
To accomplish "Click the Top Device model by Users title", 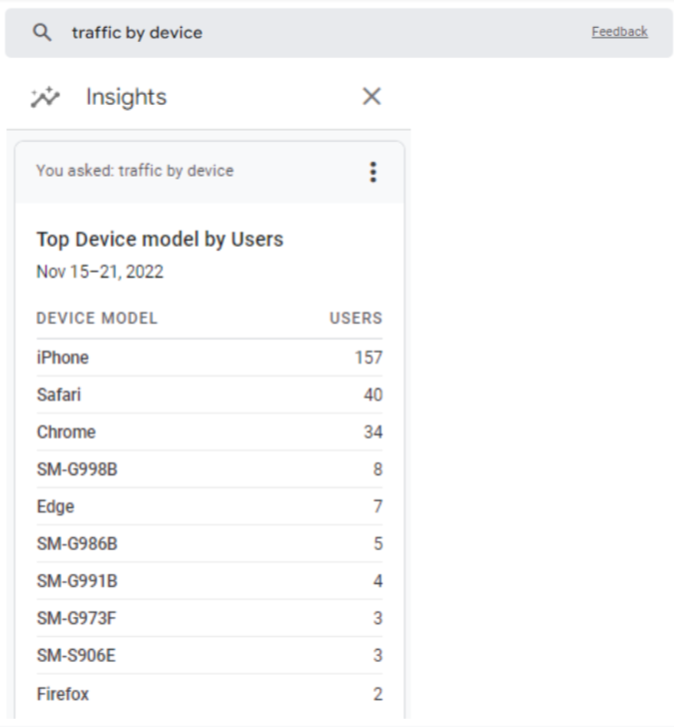I will point(160,240).
